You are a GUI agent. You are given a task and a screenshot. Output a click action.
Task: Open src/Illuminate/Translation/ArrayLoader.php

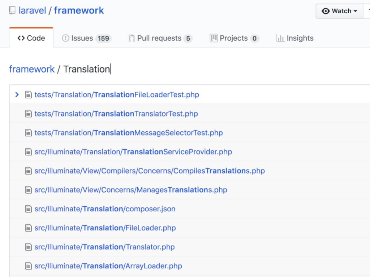(108, 266)
